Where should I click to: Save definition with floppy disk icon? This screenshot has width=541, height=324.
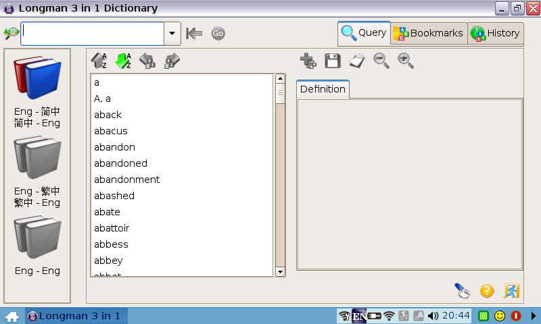point(333,61)
